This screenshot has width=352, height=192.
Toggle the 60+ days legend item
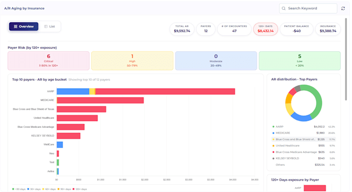click(x=49, y=189)
